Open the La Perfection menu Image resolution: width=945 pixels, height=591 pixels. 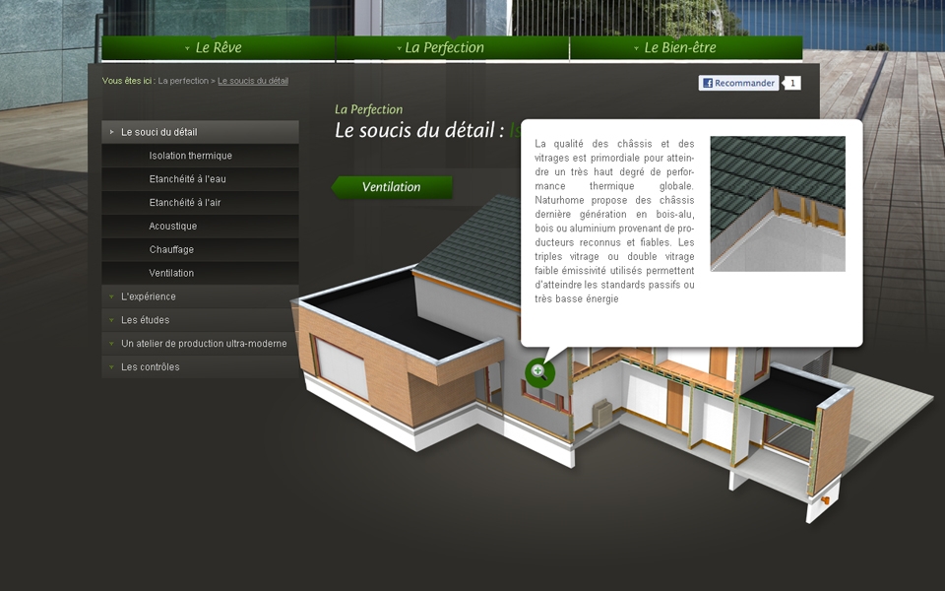tap(452, 47)
